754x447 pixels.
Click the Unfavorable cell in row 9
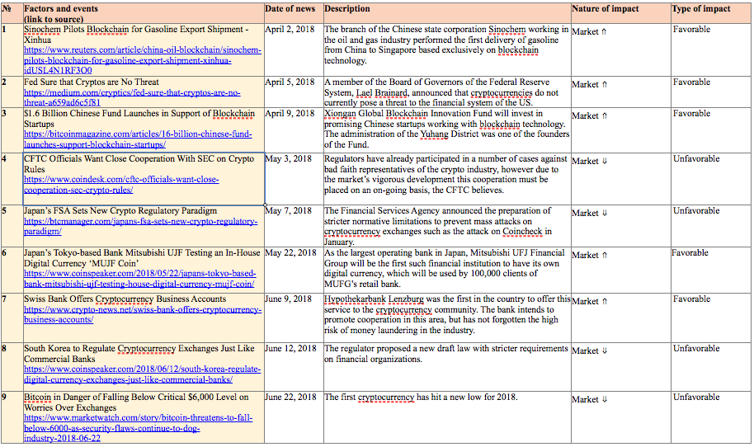pyautogui.click(x=711, y=417)
